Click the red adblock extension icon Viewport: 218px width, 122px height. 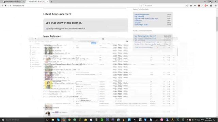coord(206,5)
